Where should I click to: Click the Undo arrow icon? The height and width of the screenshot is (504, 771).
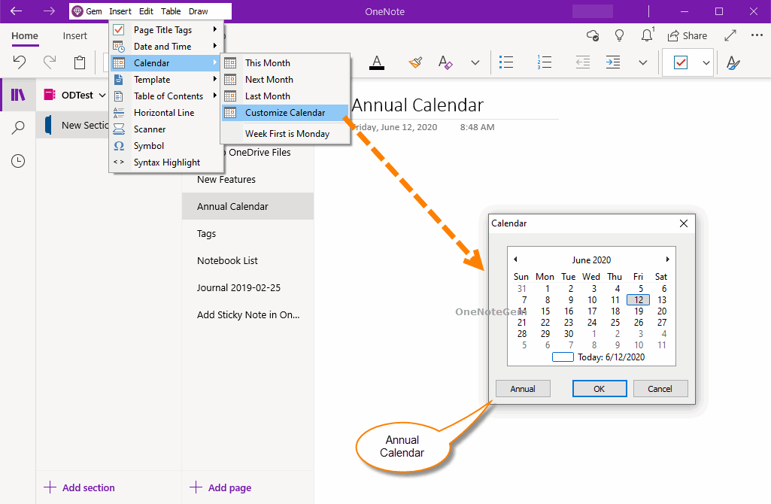coord(19,62)
